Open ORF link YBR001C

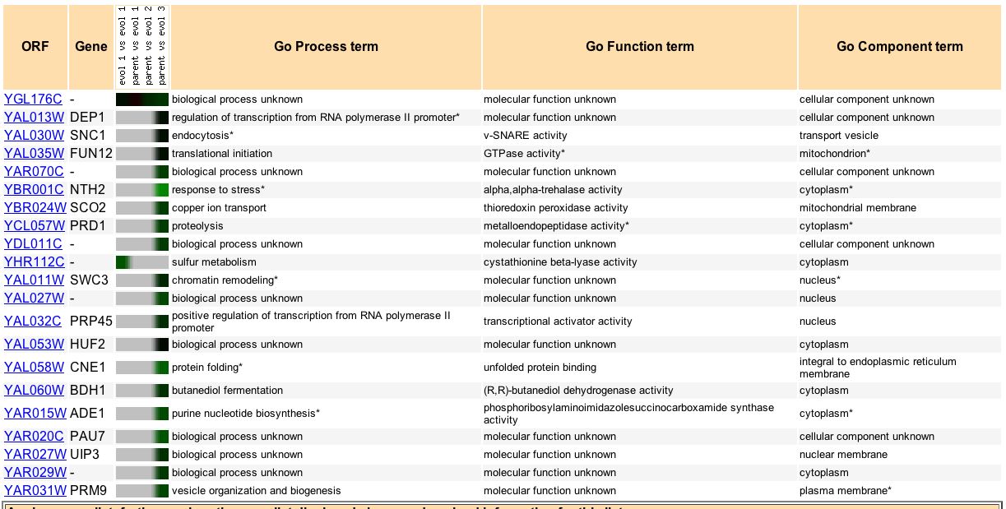click(34, 190)
